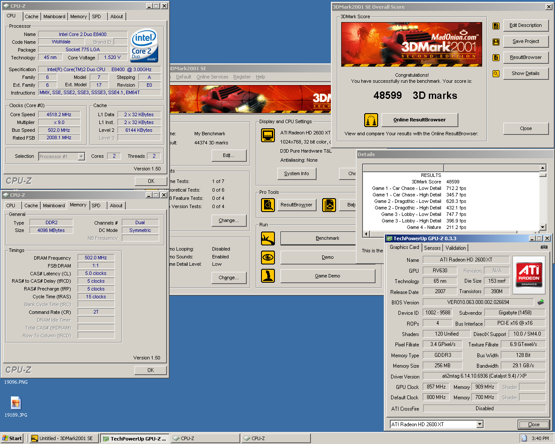Click the GPU-Z screenshot camera icon
Screen dimensions: 555x444
tap(544, 247)
